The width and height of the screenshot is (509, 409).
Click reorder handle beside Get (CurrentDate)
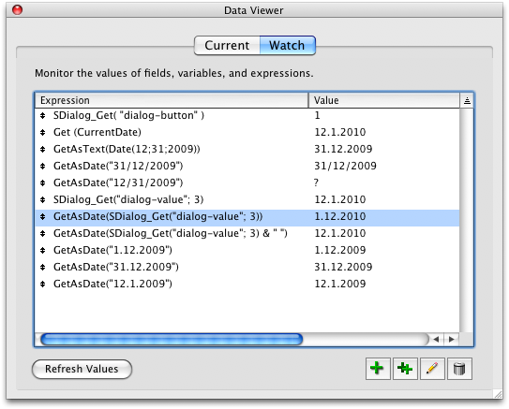click(x=42, y=132)
